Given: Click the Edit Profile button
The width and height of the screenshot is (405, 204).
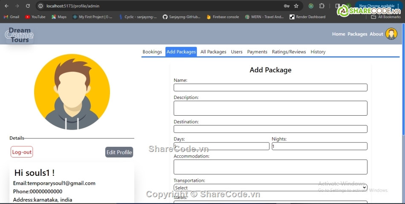Looking at the screenshot, I should coord(119,152).
